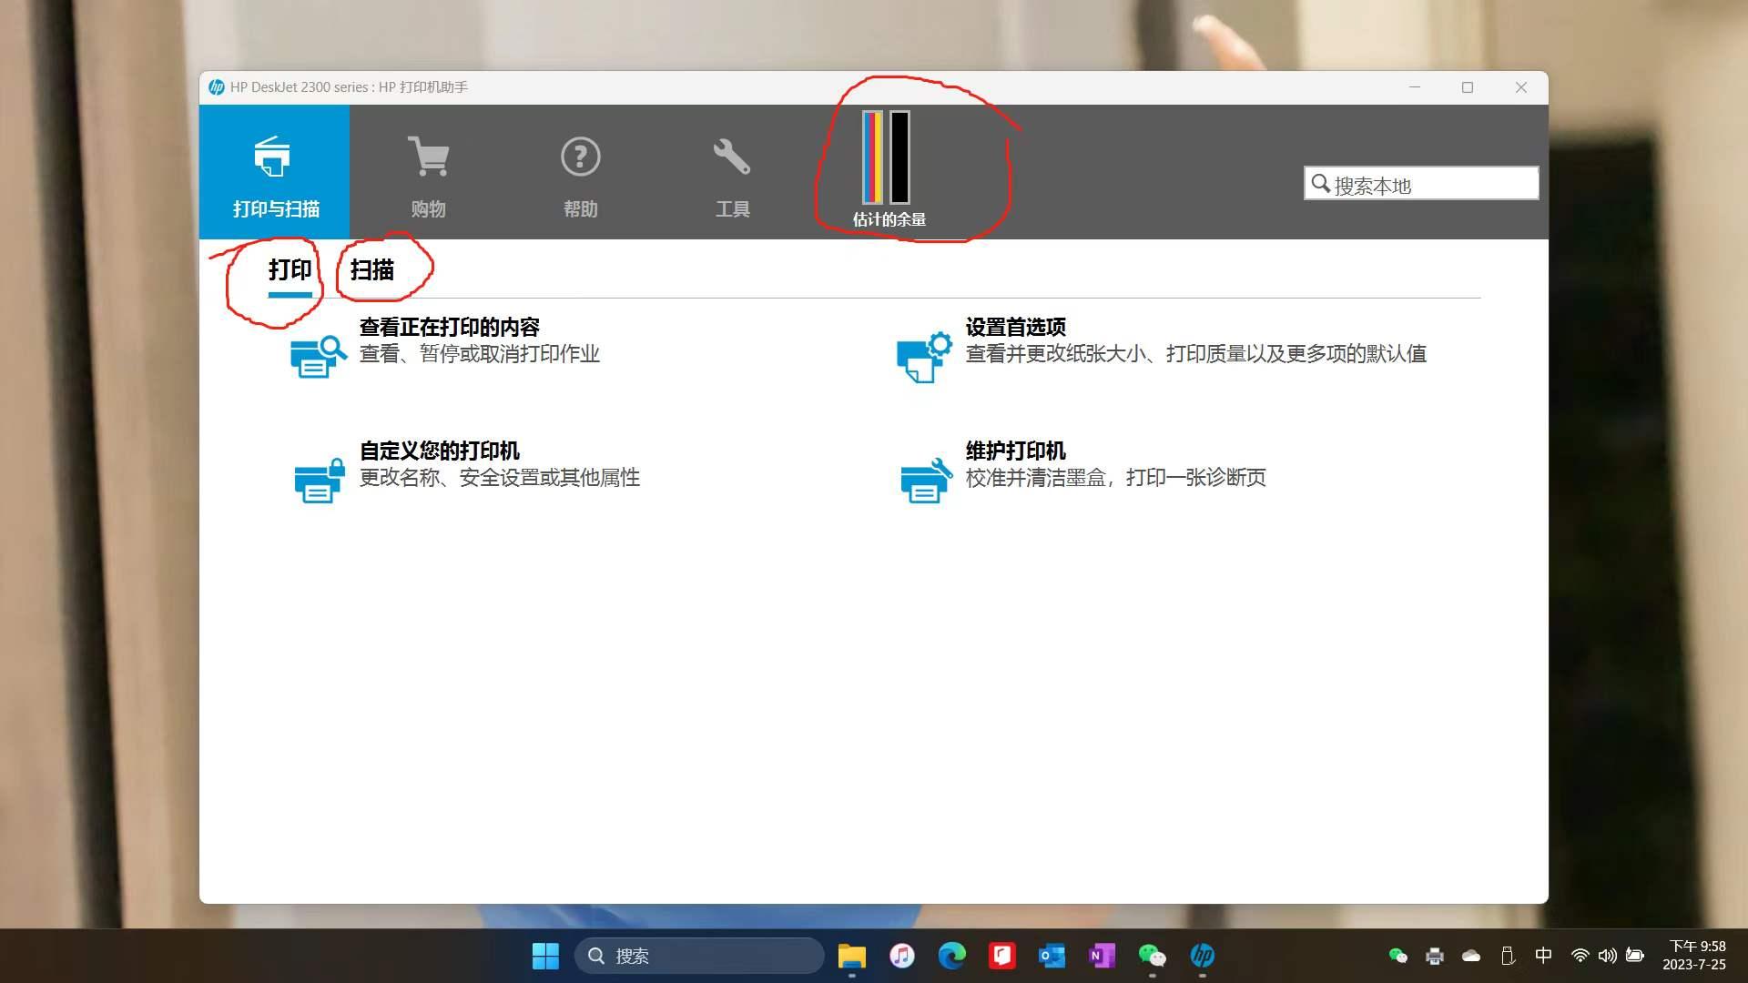Open the red app icon in taskbar
This screenshot has height=983, width=1748.
click(1002, 956)
